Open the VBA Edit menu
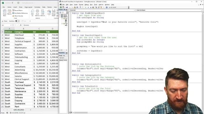The image size is (204, 114). (67, 5)
